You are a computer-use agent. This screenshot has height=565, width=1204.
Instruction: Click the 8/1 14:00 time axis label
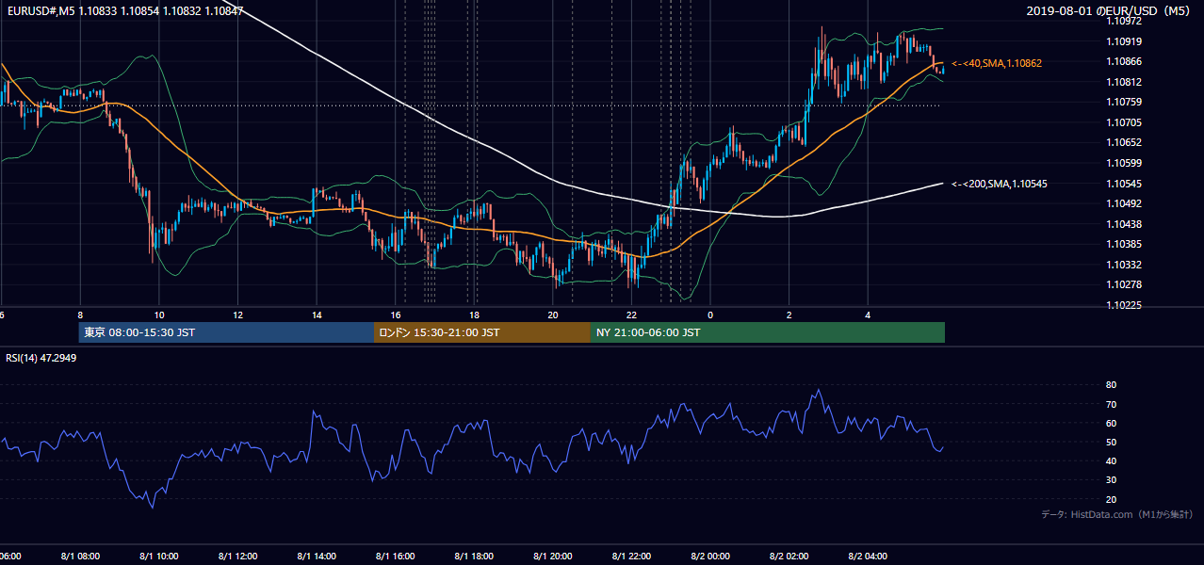pos(317,556)
